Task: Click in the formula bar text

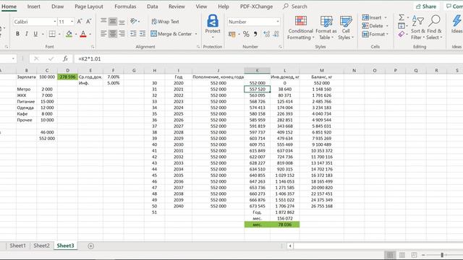Action: pyautogui.click(x=90, y=58)
